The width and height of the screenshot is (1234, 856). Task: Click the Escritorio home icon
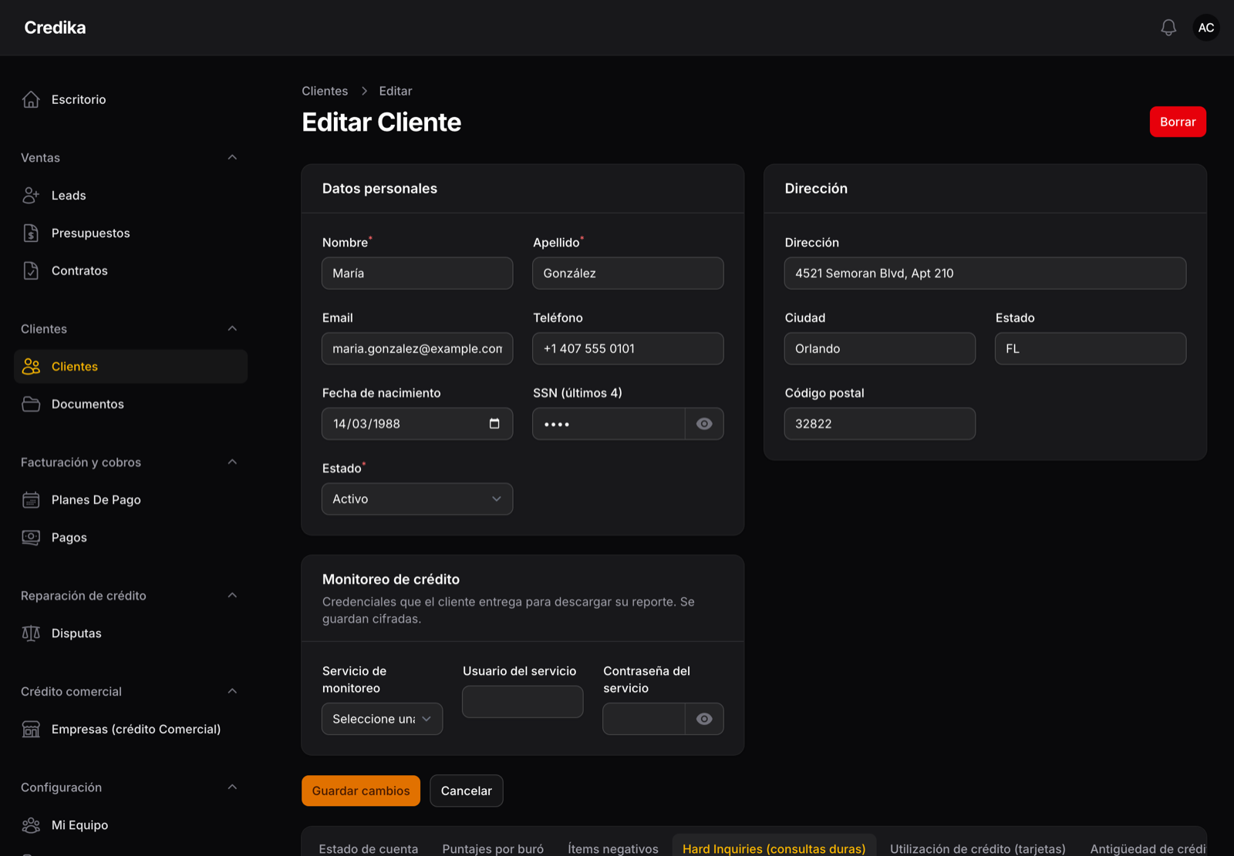pyautogui.click(x=31, y=99)
